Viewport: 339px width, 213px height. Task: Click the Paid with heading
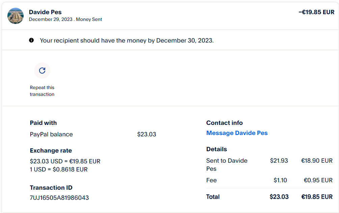click(43, 123)
